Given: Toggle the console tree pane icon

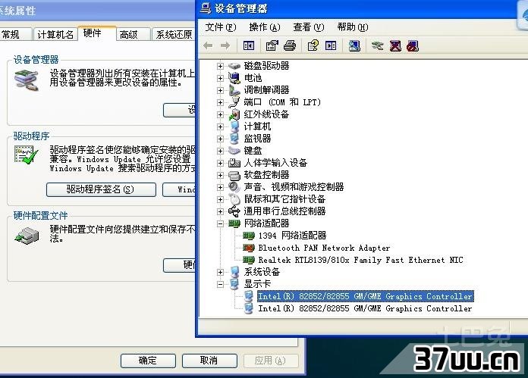Looking at the screenshot, I should pos(249,45).
